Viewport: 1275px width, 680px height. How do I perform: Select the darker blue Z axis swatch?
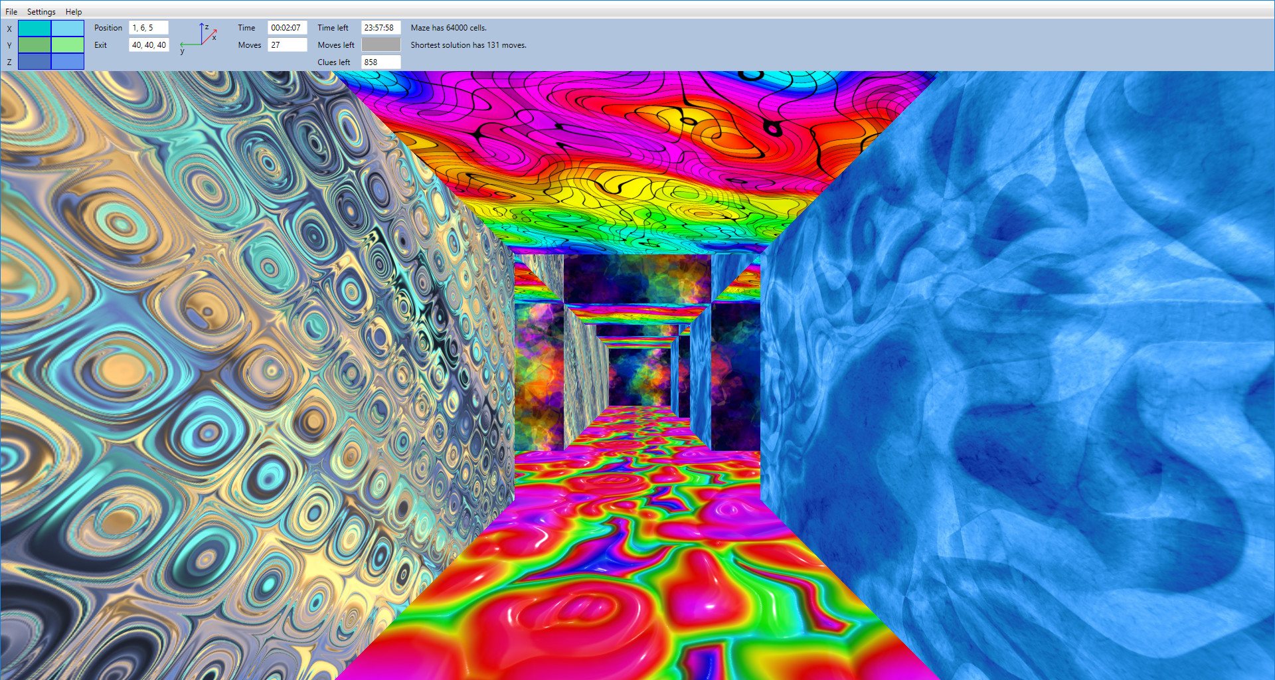coord(33,61)
